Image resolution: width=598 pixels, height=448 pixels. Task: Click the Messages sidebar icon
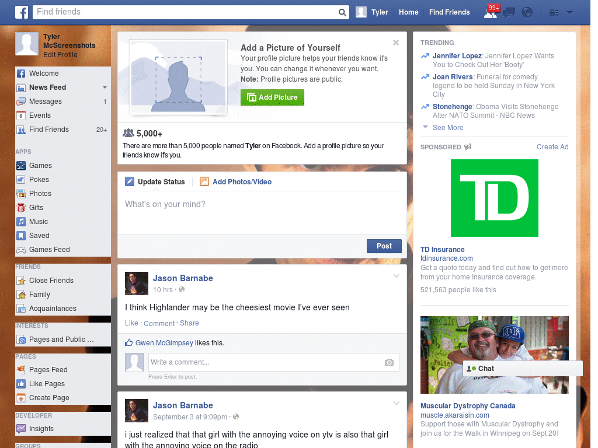(x=21, y=101)
